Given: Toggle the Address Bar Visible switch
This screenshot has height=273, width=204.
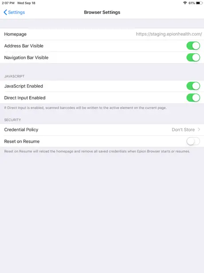Looking at the screenshot, I should click(x=193, y=46).
